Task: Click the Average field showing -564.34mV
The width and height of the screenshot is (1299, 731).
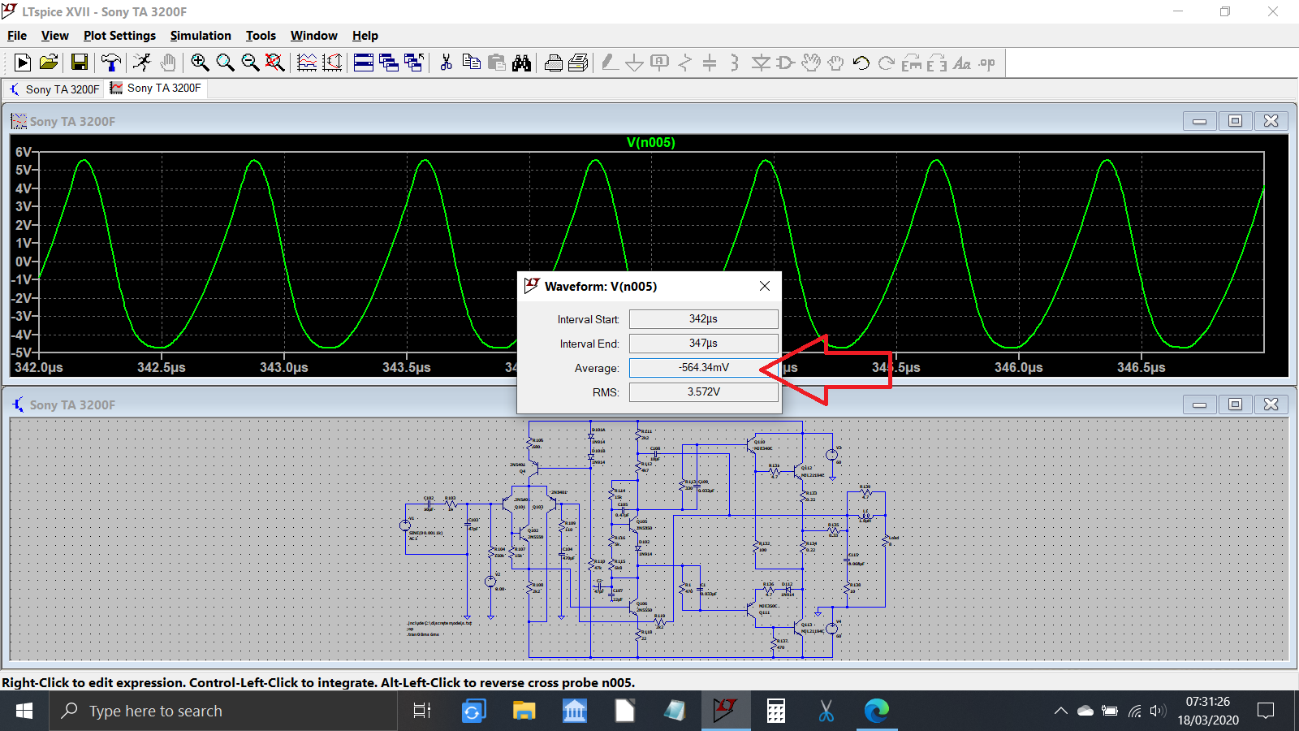Action: (x=704, y=368)
